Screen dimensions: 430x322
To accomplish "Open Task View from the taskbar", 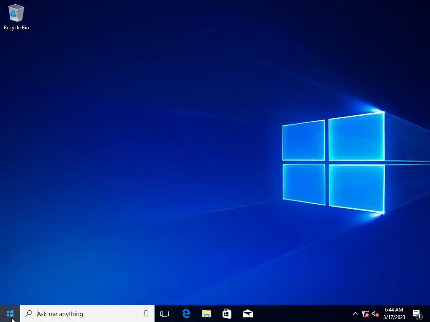I will [x=165, y=314].
